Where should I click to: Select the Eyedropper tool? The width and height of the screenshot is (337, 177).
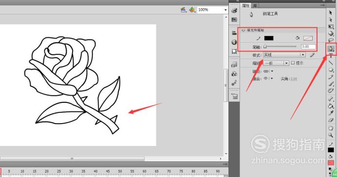(331, 113)
